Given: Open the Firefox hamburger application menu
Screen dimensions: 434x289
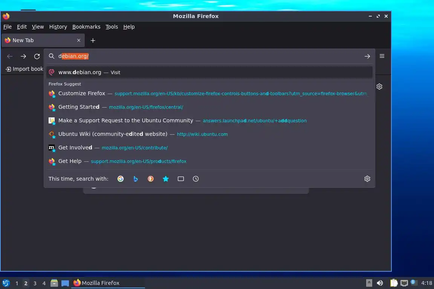Looking at the screenshot, I should (382, 56).
